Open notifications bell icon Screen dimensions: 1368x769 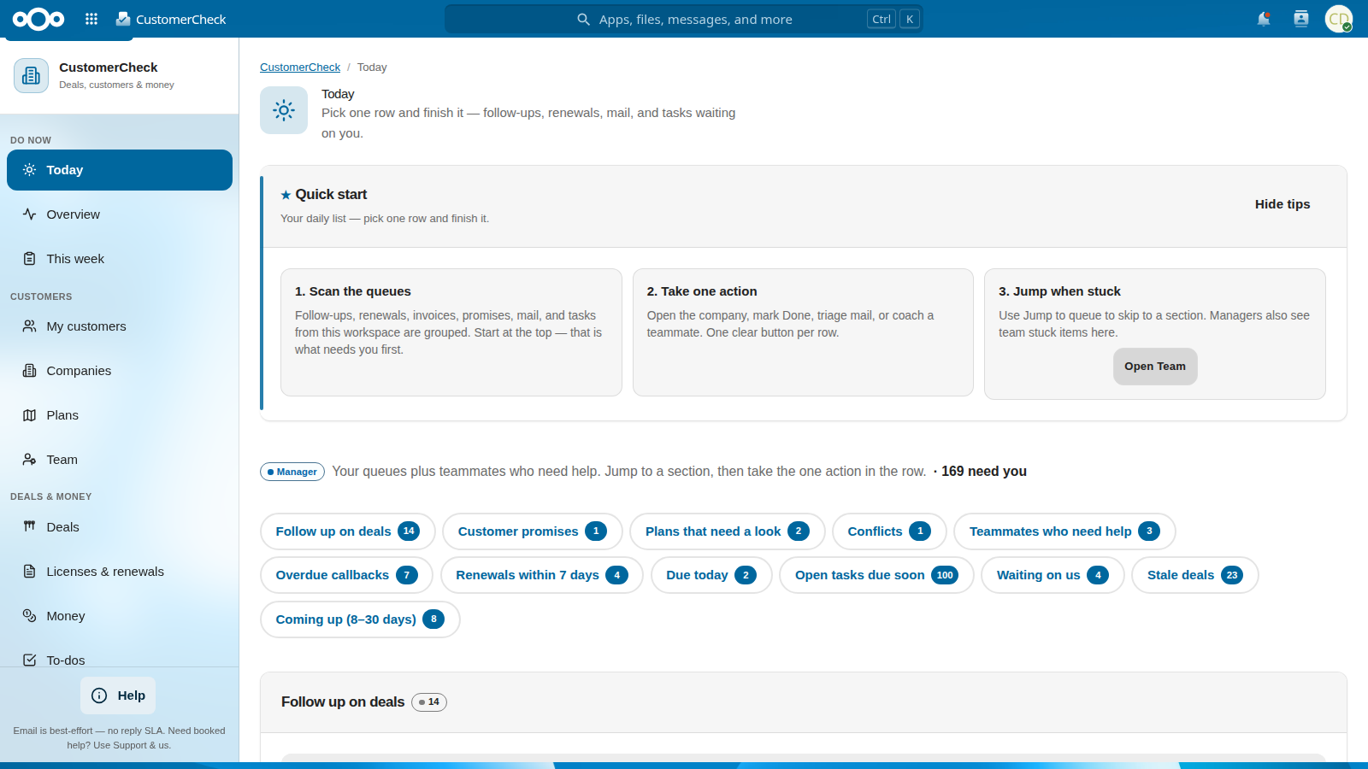1264,19
